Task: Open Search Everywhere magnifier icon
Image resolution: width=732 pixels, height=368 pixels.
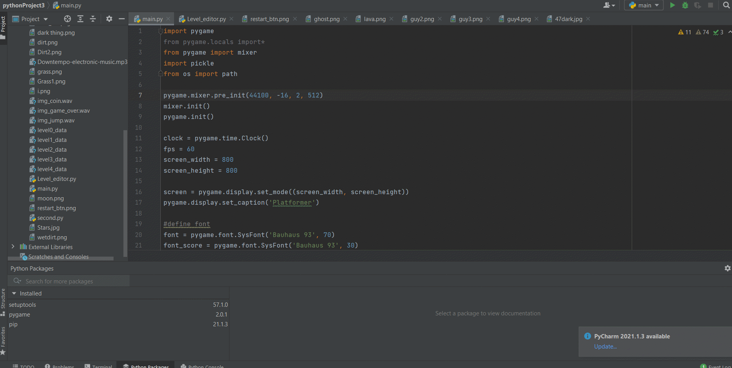Action: click(726, 5)
